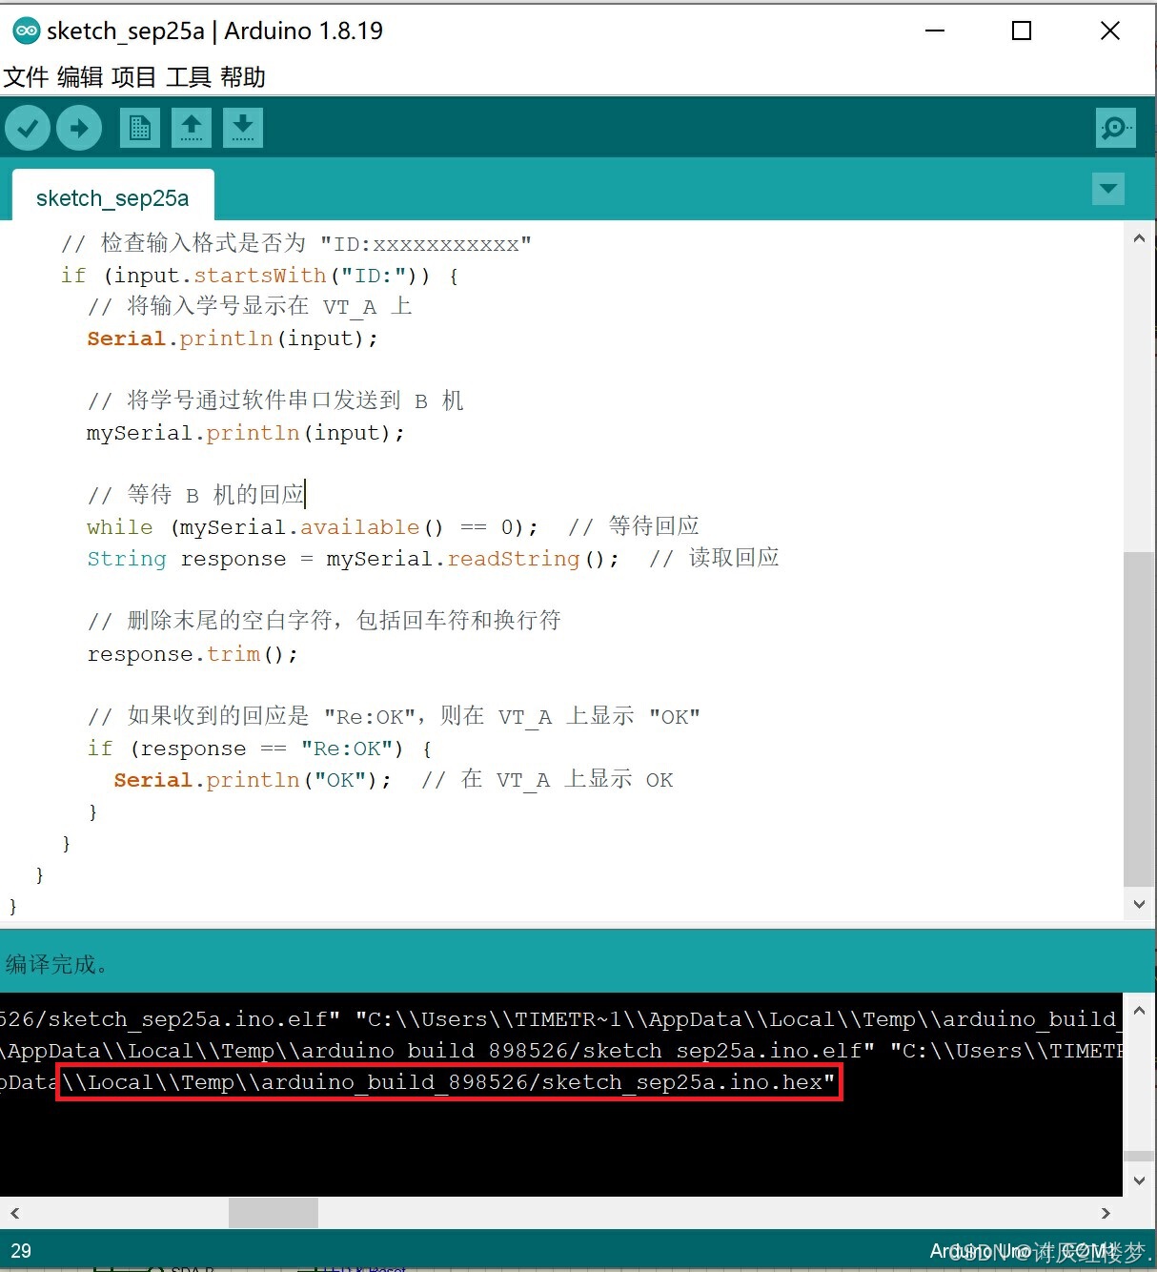
Task: Open the Serial Monitor icon
Action: point(1114,127)
